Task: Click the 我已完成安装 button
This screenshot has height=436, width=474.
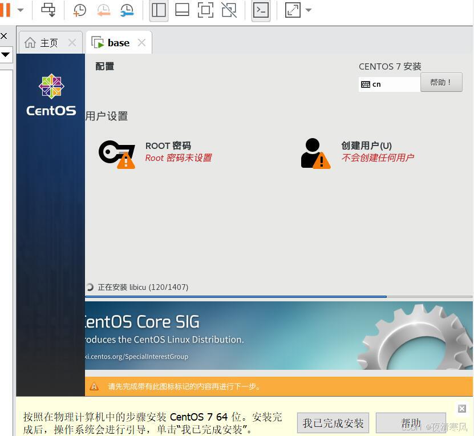Action: pos(333,423)
